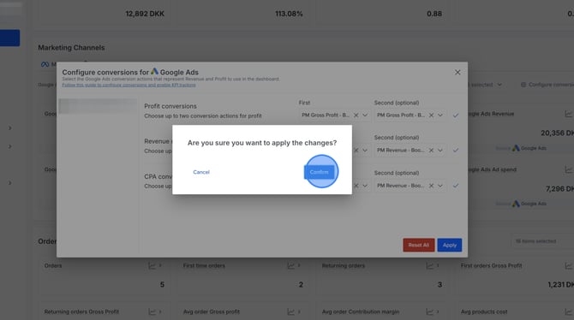
Task: Clear the First profit conversion selection
Action: (356, 116)
